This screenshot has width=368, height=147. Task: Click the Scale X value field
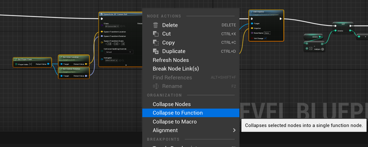tap(109, 44)
